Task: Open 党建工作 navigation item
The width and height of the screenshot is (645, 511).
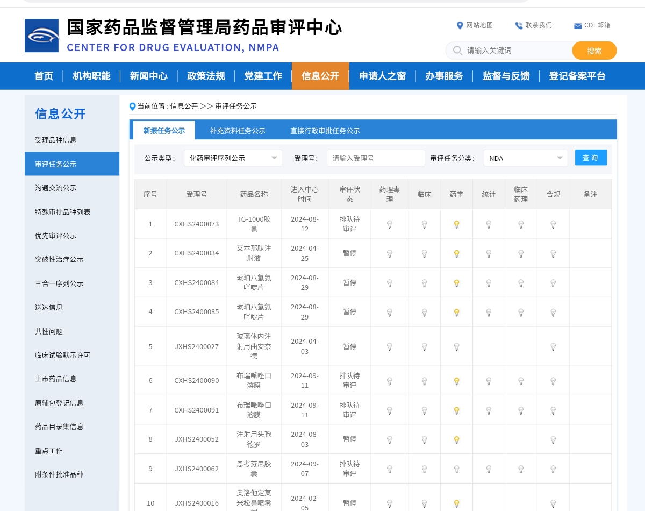Action: 263,76
